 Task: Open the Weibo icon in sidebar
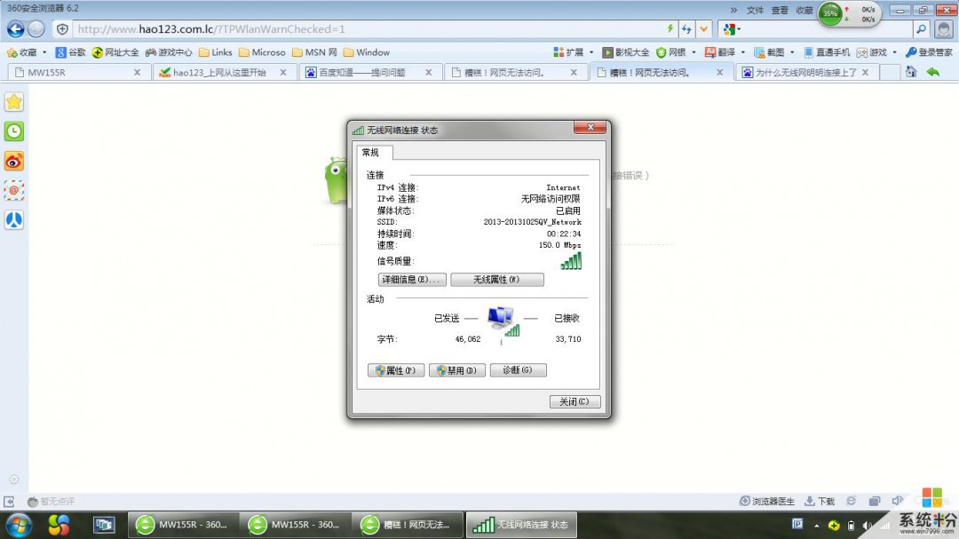[14, 162]
